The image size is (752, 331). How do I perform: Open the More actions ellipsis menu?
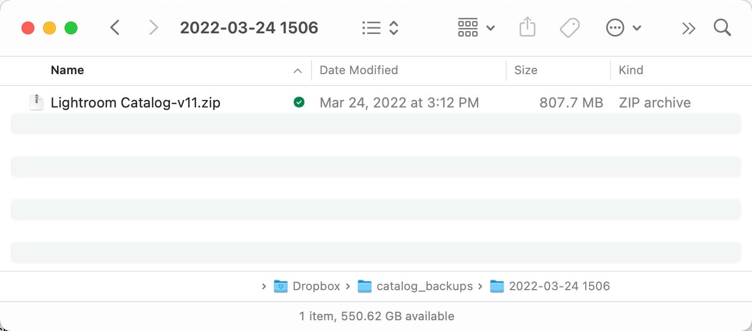(x=615, y=27)
